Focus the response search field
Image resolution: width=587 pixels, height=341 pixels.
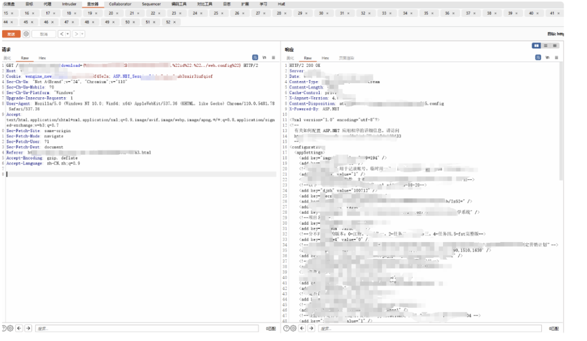click(430, 328)
